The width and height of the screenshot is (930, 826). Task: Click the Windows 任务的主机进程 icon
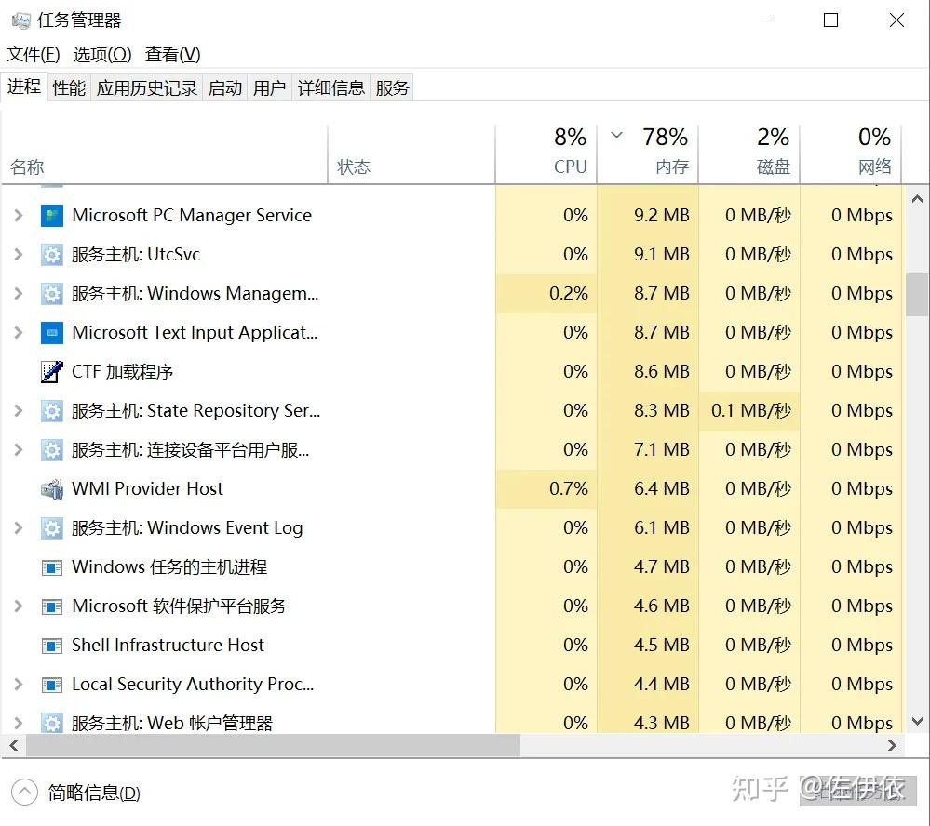(x=52, y=566)
